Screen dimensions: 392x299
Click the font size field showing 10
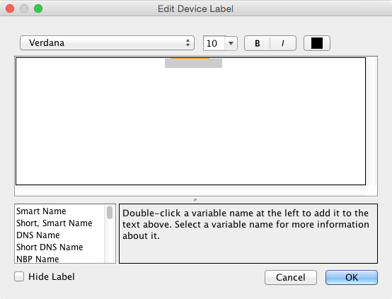click(214, 43)
